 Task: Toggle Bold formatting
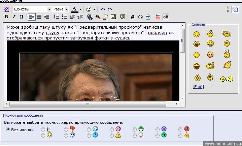[6, 17]
